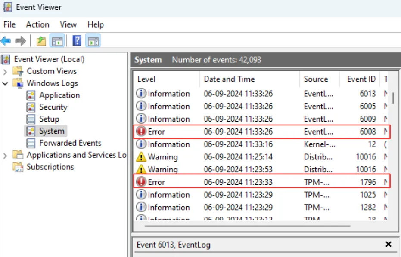Click the information icon for event 6005
401x257 pixels.
pyautogui.click(x=141, y=106)
